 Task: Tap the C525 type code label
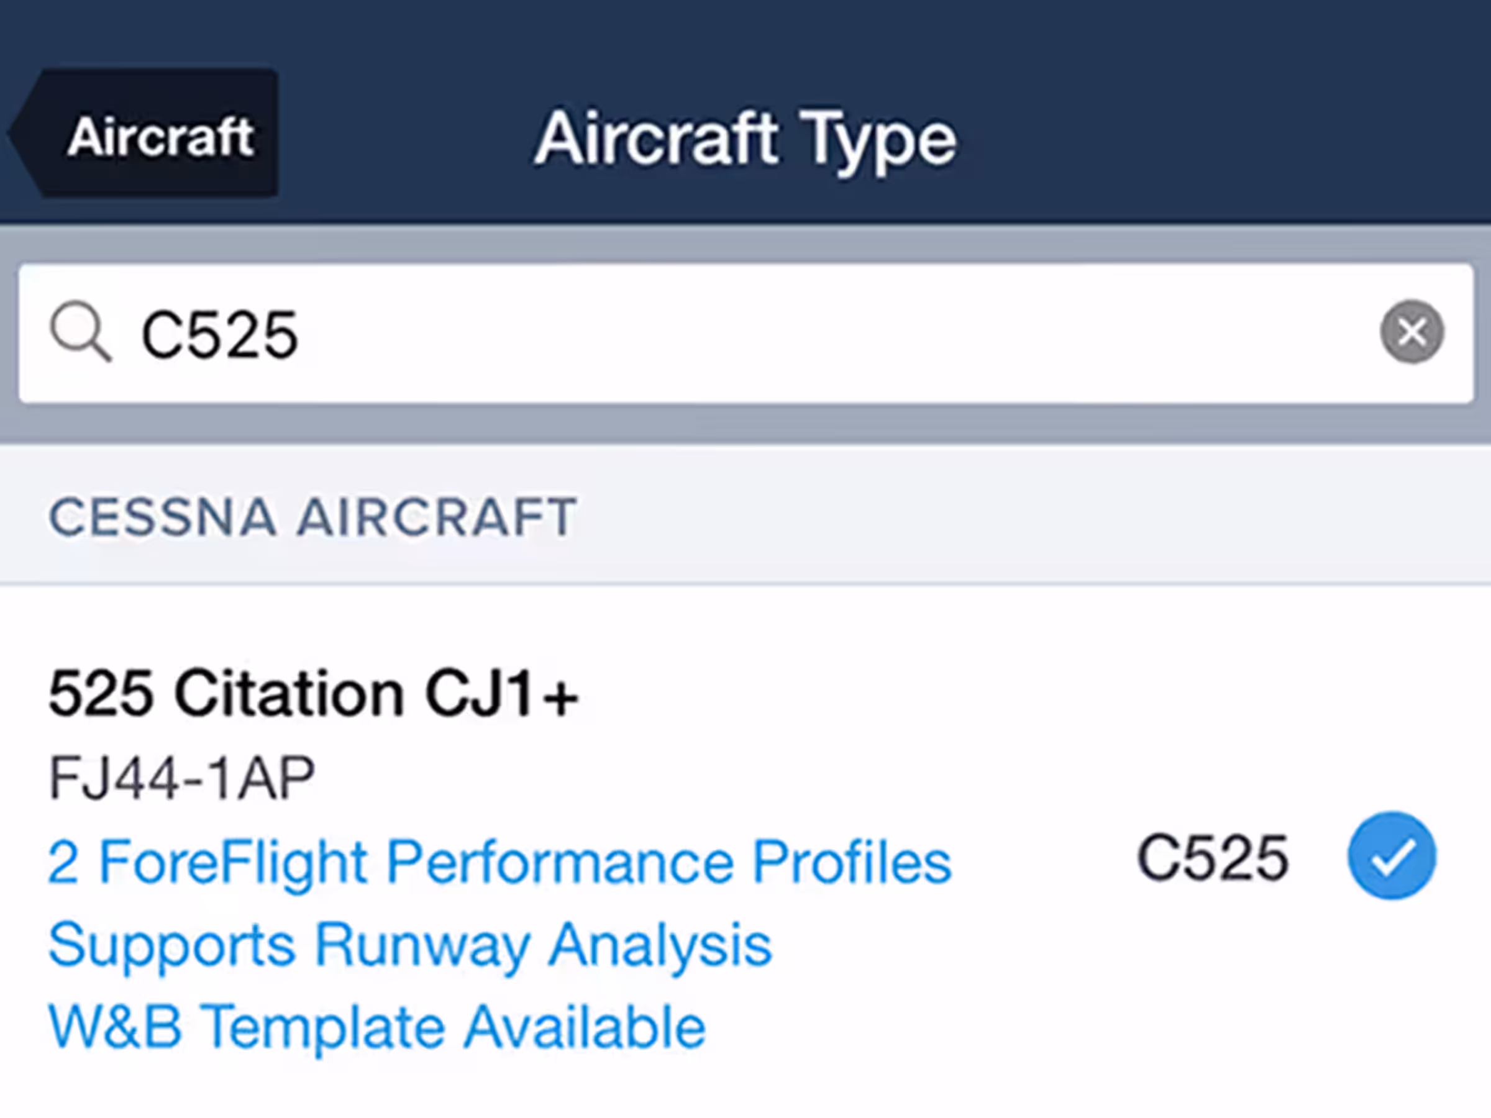click(x=1213, y=858)
